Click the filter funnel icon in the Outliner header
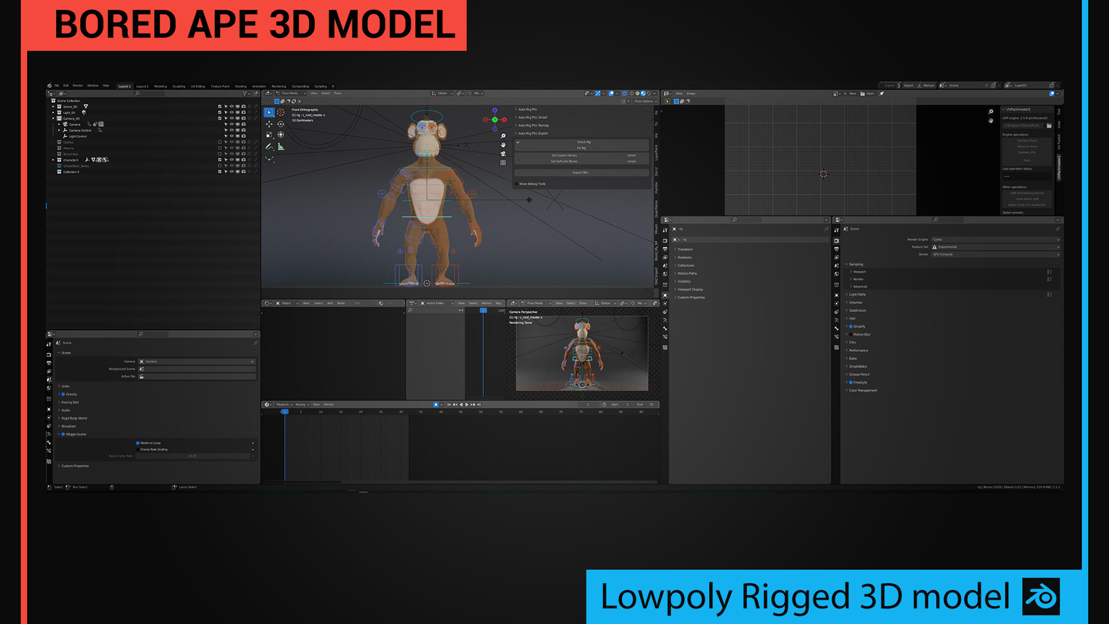This screenshot has width=1109, height=624. point(245,93)
